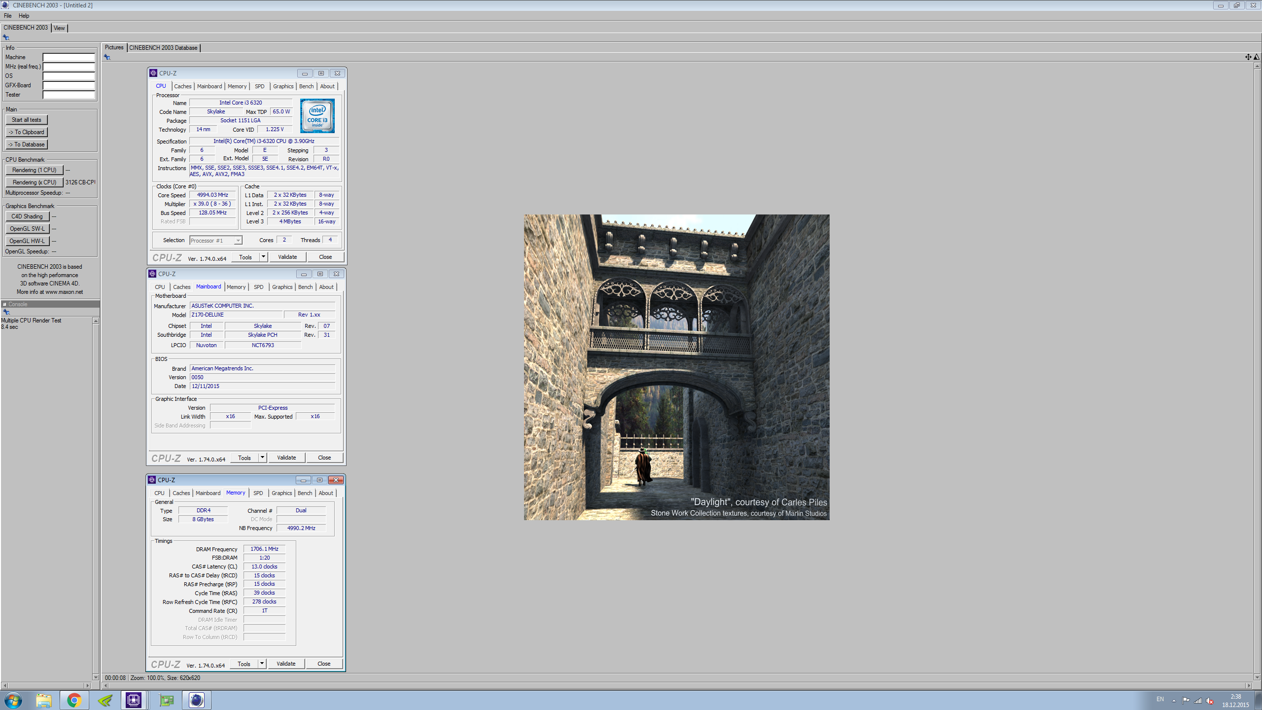This screenshot has height=710, width=1262.
Task: Click the OS input field
Action: tap(69, 76)
